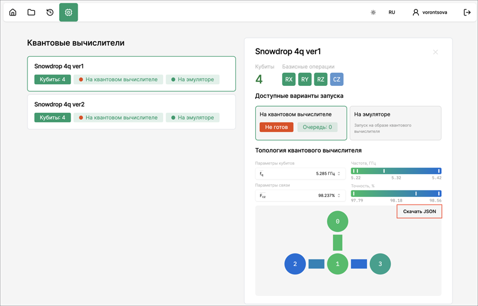Screen dimensions: 478x306
Task: Toggle the light theme sun icon
Action: [x=373, y=13]
